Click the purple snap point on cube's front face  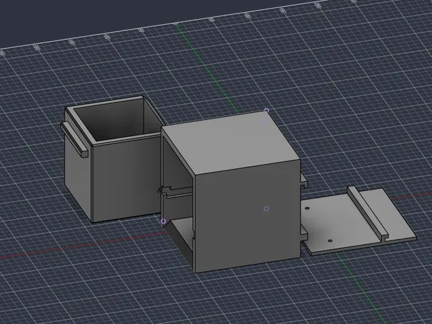[266, 209]
